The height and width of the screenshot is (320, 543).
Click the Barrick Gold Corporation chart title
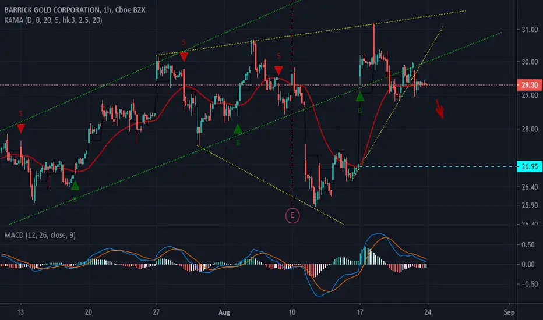click(x=75, y=10)
